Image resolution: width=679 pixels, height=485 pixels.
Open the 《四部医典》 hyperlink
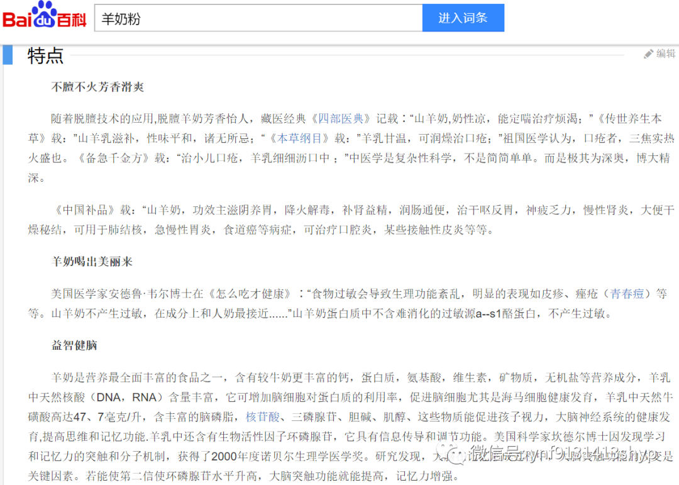coord(341,117)
